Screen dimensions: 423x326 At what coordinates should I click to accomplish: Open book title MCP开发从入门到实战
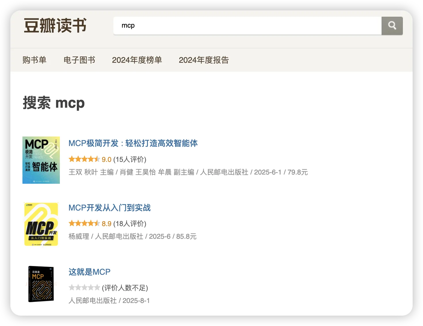110,208
